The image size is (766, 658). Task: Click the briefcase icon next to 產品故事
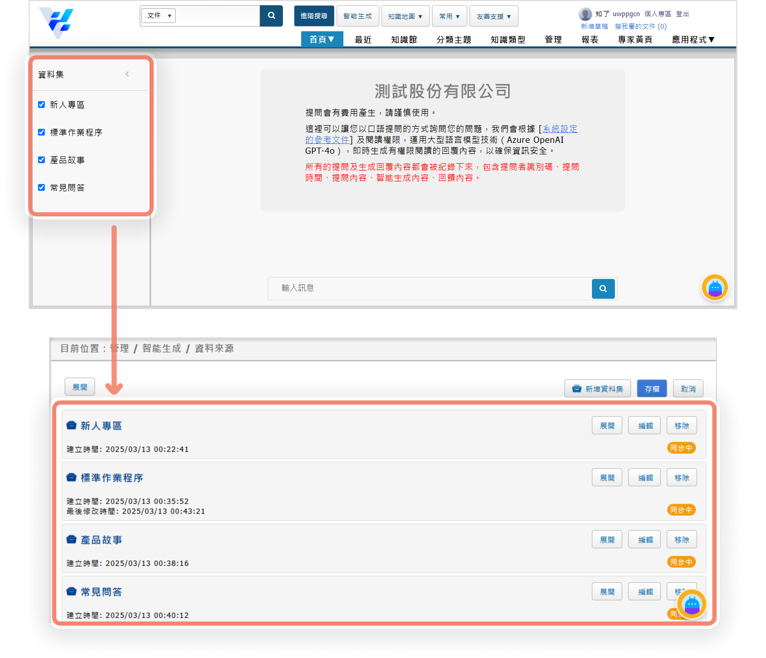pos(71,540)
